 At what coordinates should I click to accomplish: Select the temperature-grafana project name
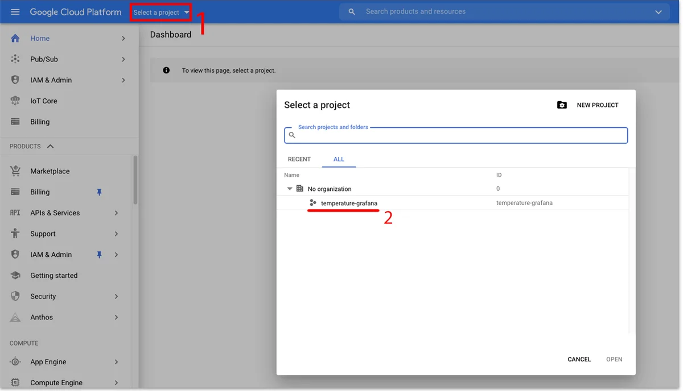coord(349,203)
